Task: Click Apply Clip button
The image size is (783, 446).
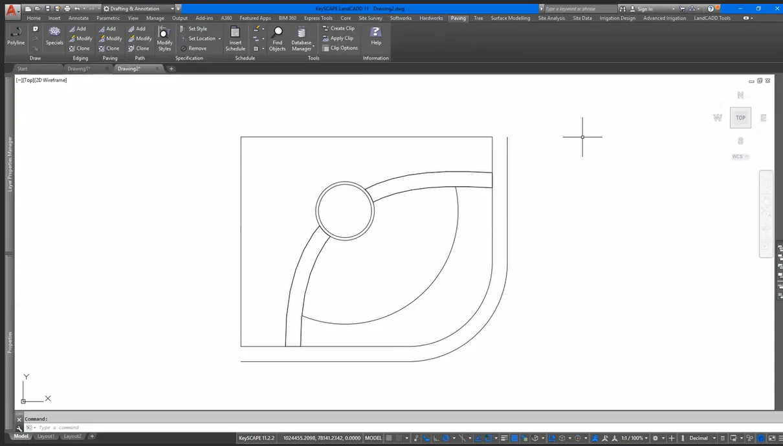Action: click(x=338, y=38)
